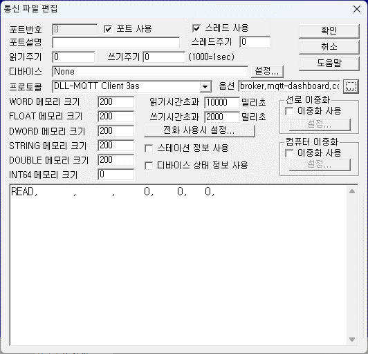Viewport: 368px width, 354px height.
Task: Check 디바이스 상태 정보 사용 option
Action: pyautogui.click(x=149, y=166)
